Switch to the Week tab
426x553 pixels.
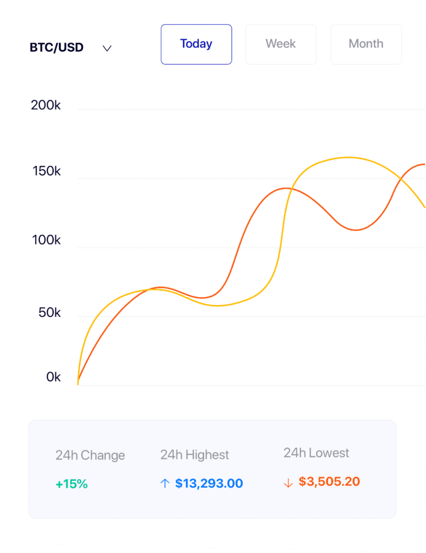[281, 44]
